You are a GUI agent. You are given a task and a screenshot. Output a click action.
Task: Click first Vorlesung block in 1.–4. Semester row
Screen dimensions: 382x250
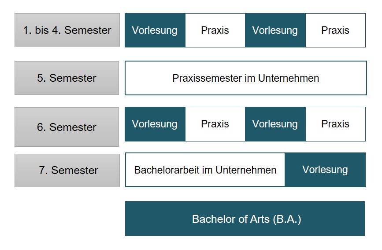(155, 30)
